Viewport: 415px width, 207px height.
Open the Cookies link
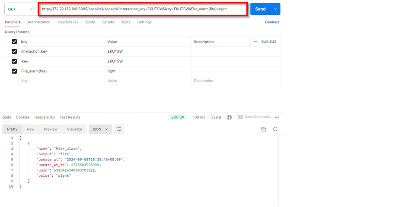272,22
